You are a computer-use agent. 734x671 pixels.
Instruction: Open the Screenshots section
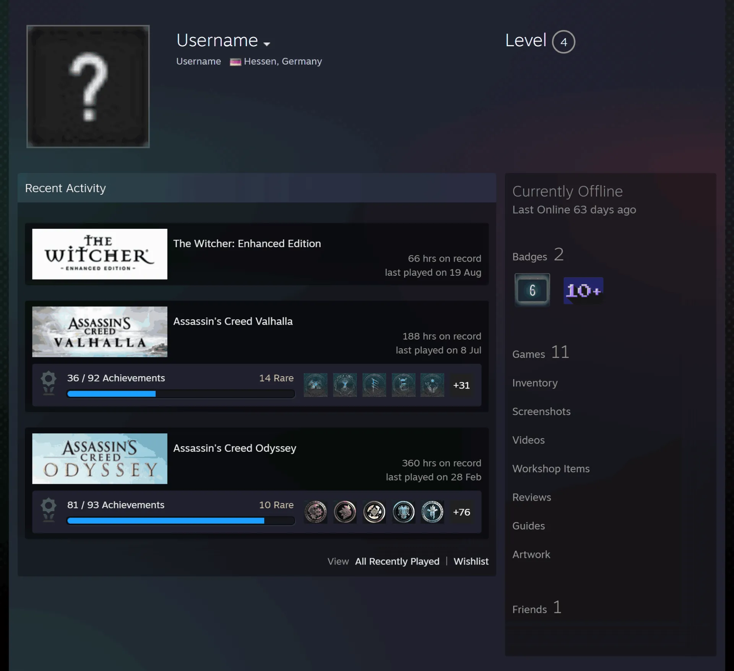click(541, 411)
